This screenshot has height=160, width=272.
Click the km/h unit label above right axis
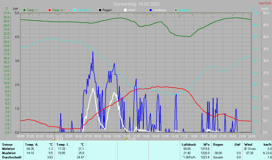[x=265, y=9]
